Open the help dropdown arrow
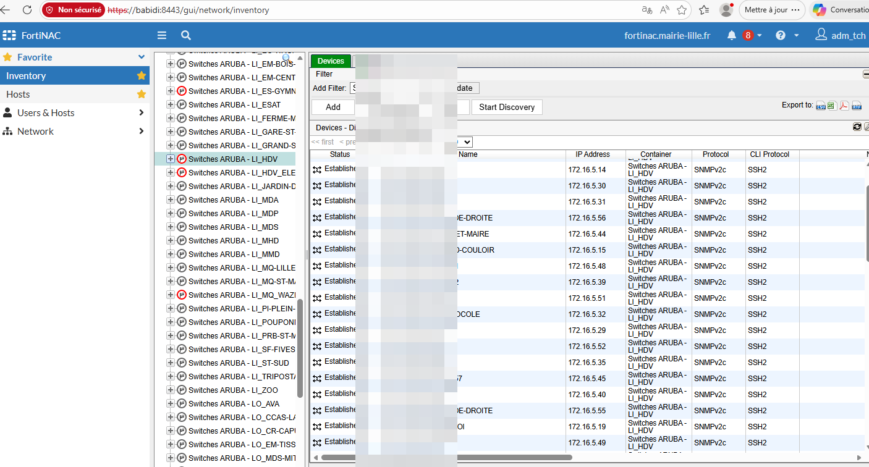The image size is (869, 467). pos(797,36)
